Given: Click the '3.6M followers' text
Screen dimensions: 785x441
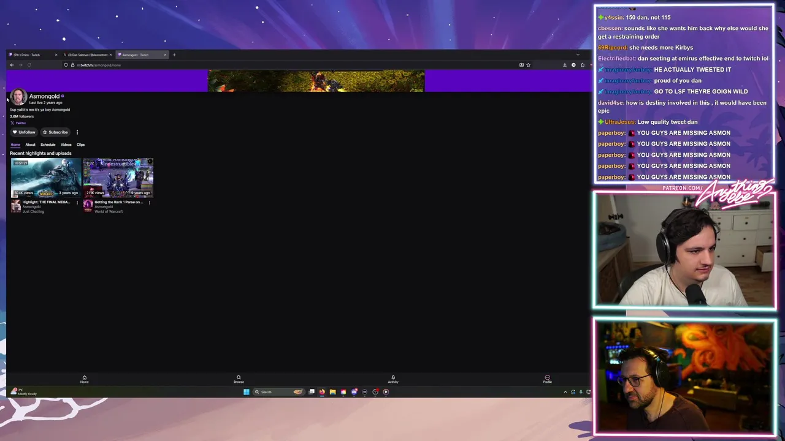Looking at the screenshot, I should tap(22, 116).
